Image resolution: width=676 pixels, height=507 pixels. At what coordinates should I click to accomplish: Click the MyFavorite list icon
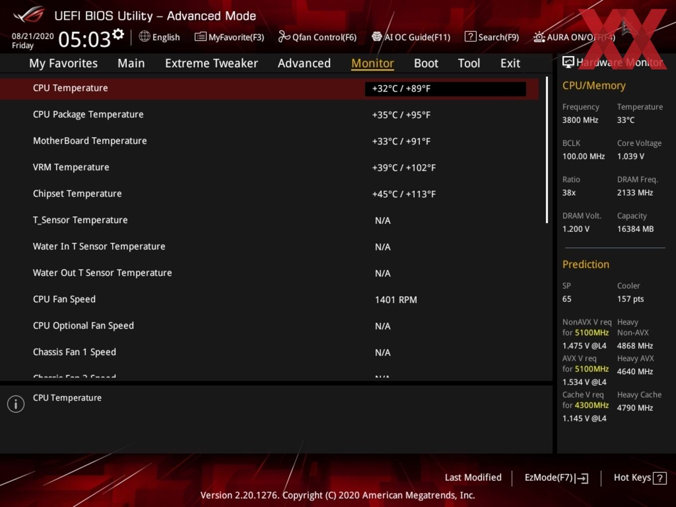tap(200, 36)
